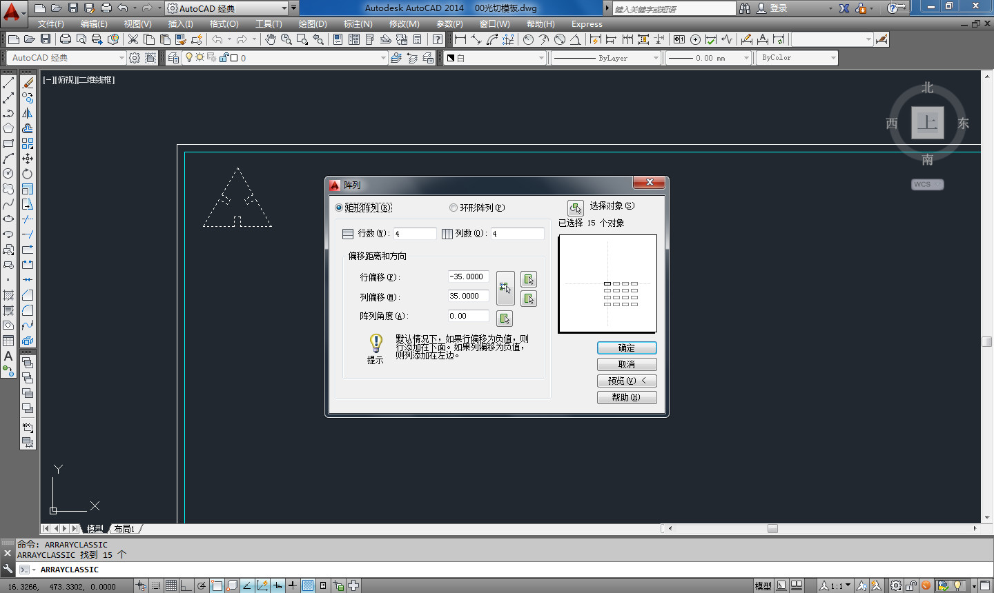994x593 pixels.
Task: Pick column offset with its pick button
Action: tap(528, 299)
